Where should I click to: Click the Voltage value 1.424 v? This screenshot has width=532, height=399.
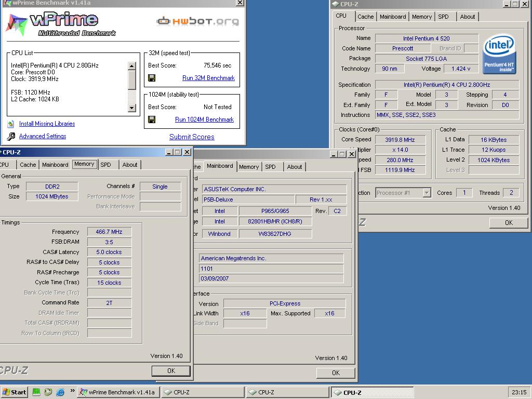coord(461,69)
